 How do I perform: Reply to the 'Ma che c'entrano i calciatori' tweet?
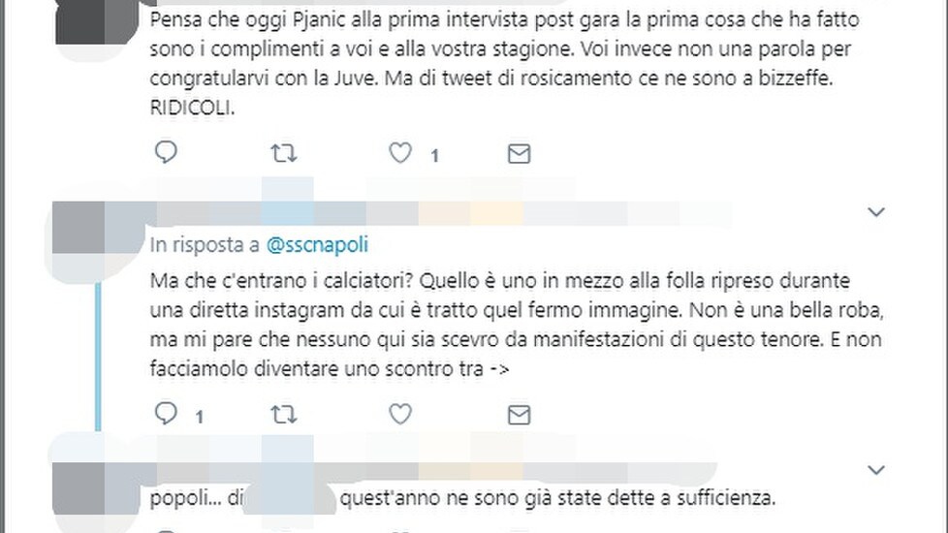click(x=166, y=414)
